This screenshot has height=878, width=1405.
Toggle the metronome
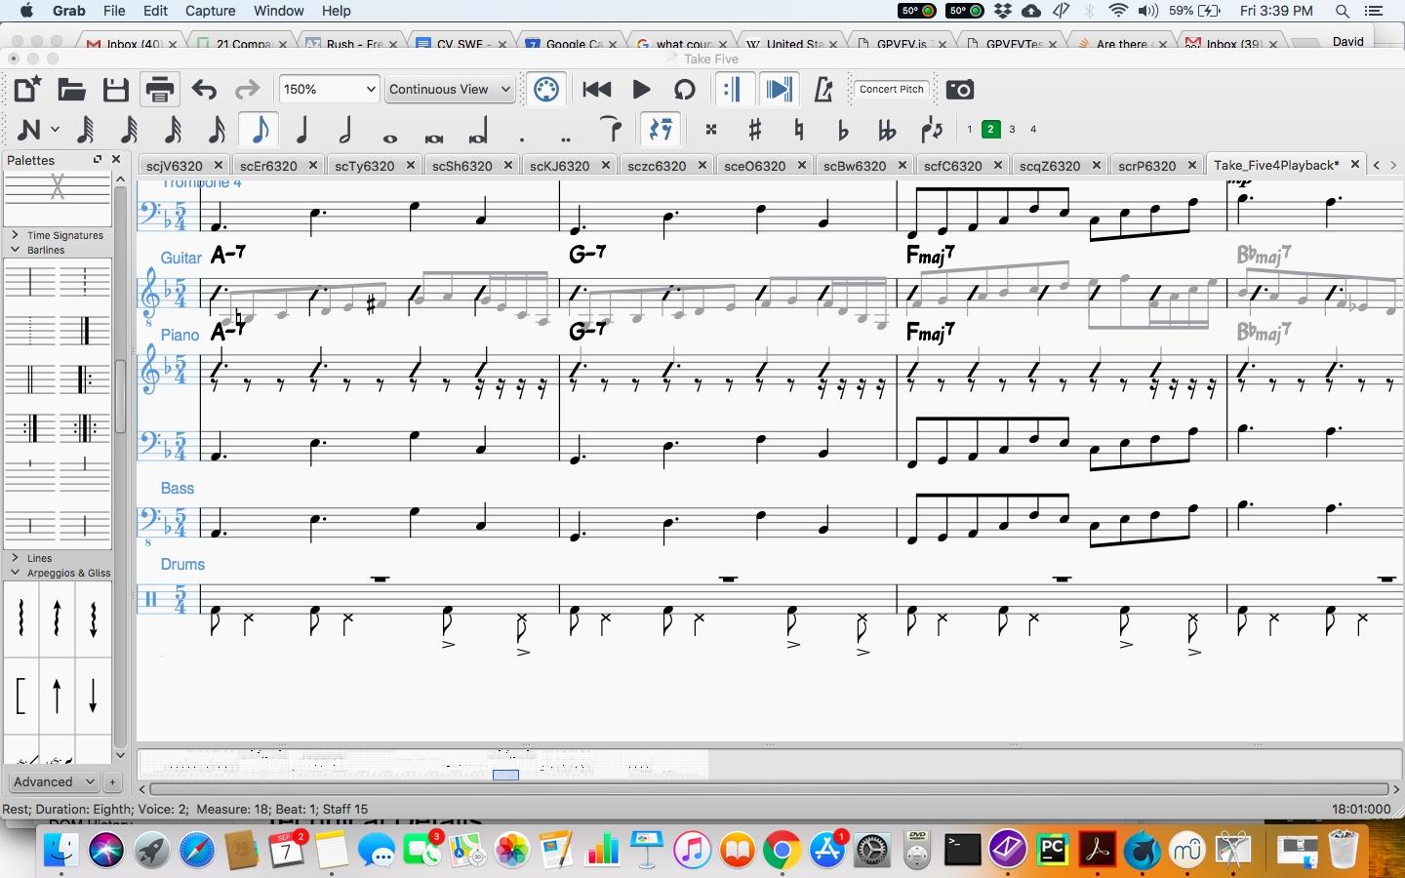tap(823, 90)
